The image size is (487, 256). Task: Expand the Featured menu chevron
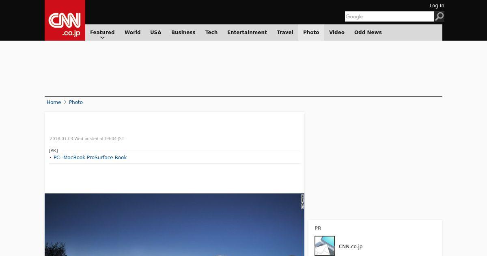click(x=102, y=37)
